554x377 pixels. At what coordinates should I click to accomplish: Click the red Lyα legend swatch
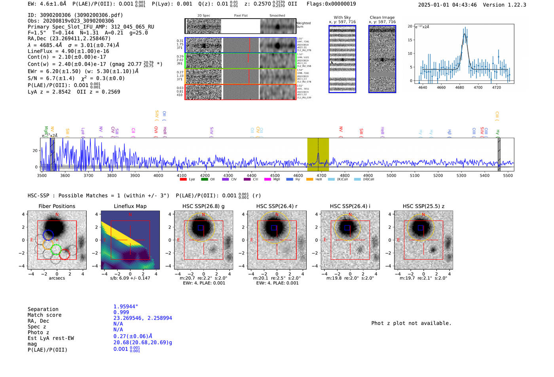tap(183, 179)
